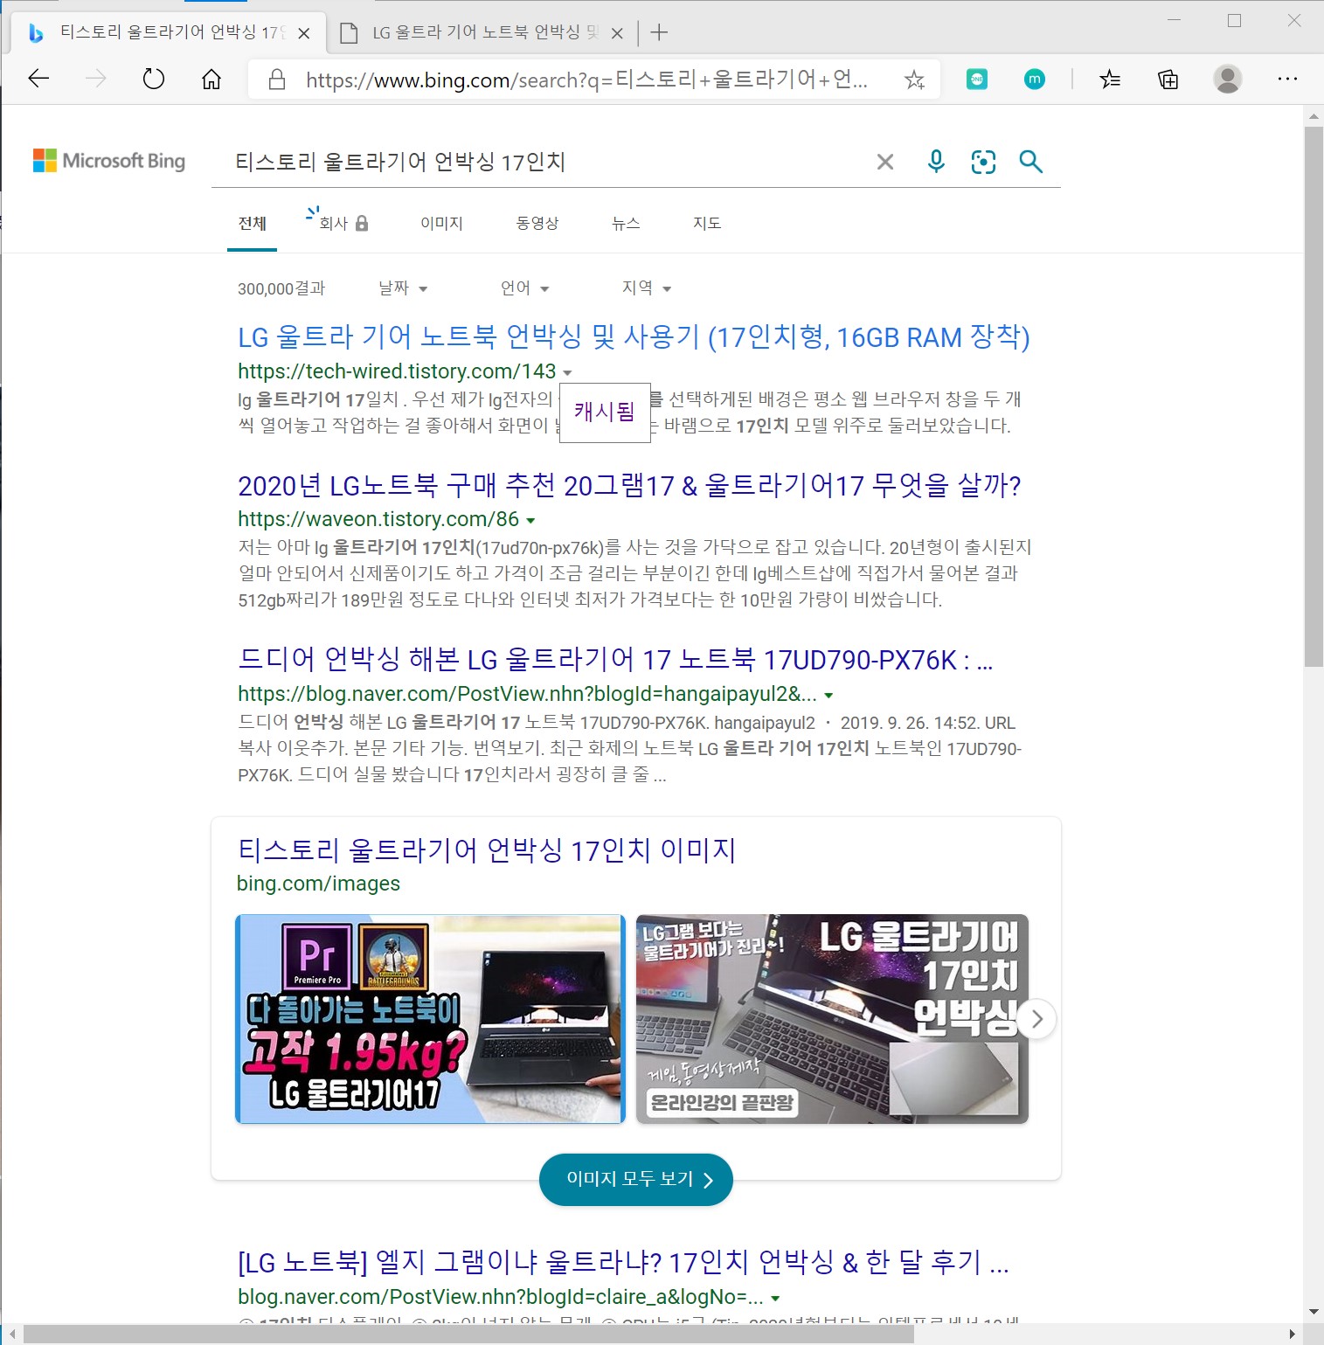The image size is (1324, 1345).
Task: Open LG 울트라기어 17인치 언박싱 thumbnail
Action: (x=832, y=1019)
